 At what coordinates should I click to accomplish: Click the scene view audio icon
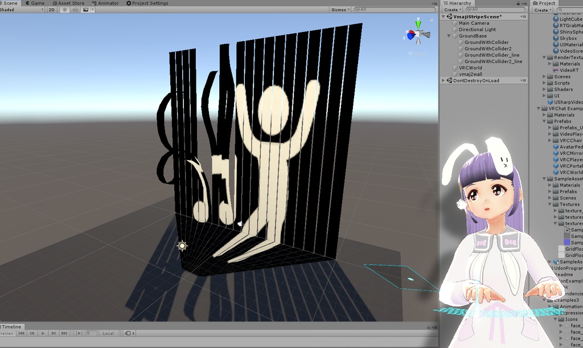pyautogui.click(x=75, y=9)
